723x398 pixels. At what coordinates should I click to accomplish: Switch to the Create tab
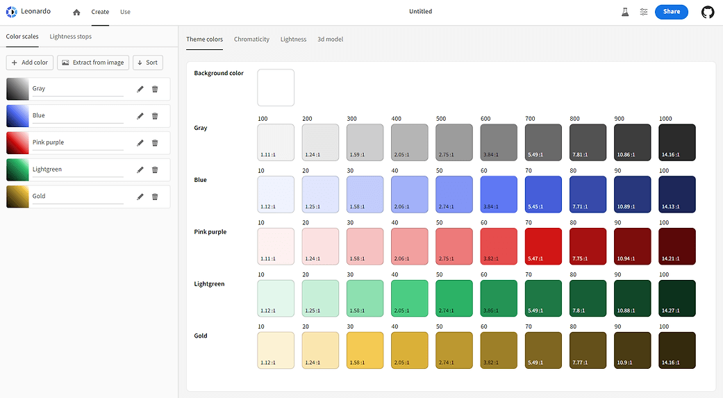(x=100, y=12)
